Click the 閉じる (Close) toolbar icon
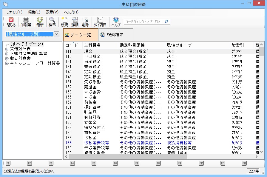 (11, 22)
